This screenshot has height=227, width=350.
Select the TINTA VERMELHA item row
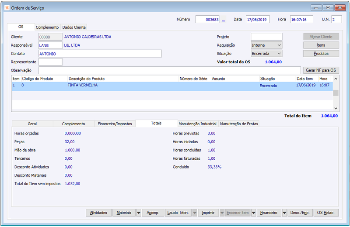coord(172,86)
